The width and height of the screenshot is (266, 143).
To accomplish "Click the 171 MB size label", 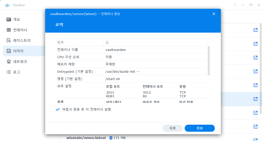I will [119, 138].
